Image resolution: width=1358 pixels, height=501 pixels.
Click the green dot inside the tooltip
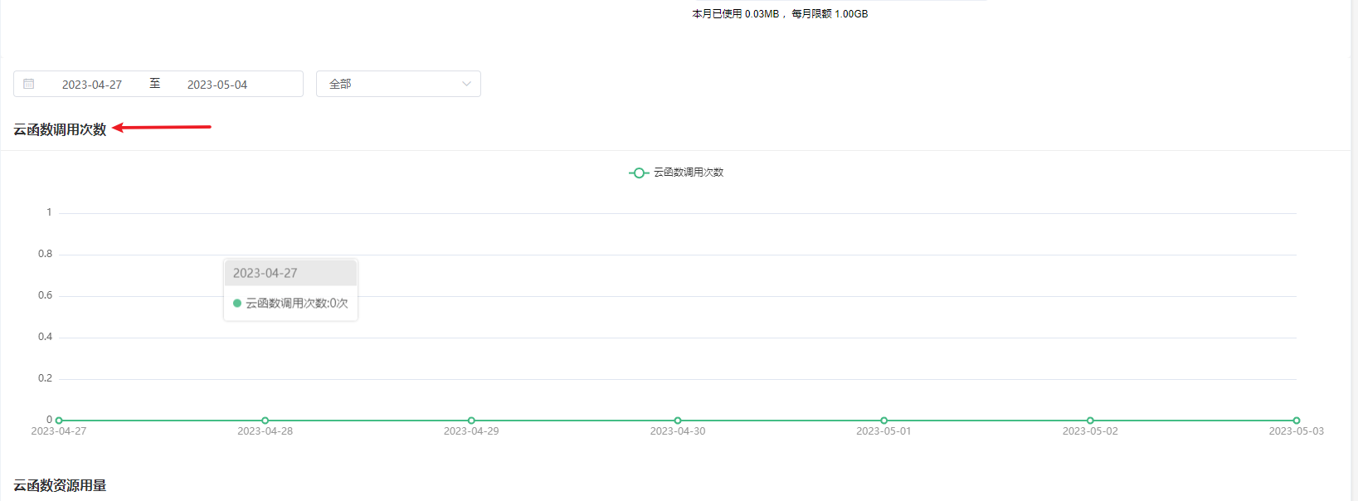(237, 304)
